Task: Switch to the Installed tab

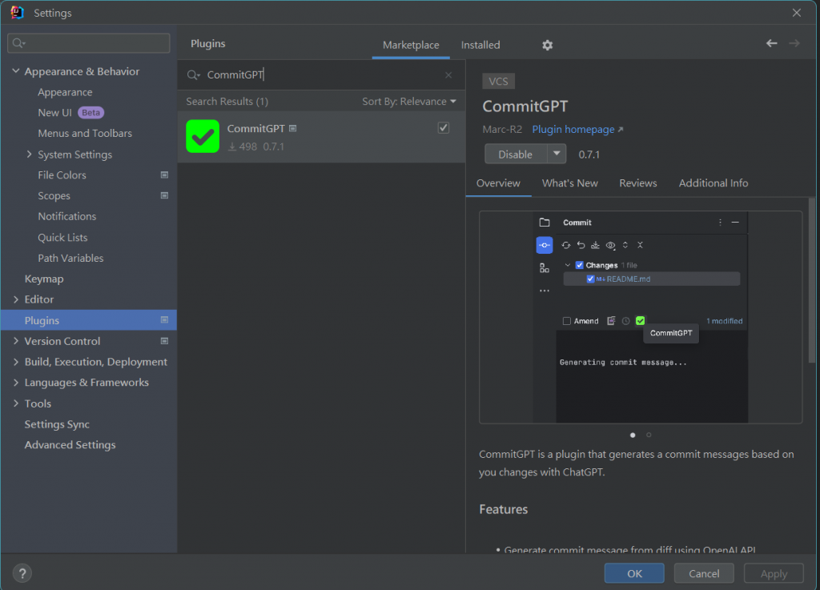Action: pyautogui.click(x=480, y=45)
